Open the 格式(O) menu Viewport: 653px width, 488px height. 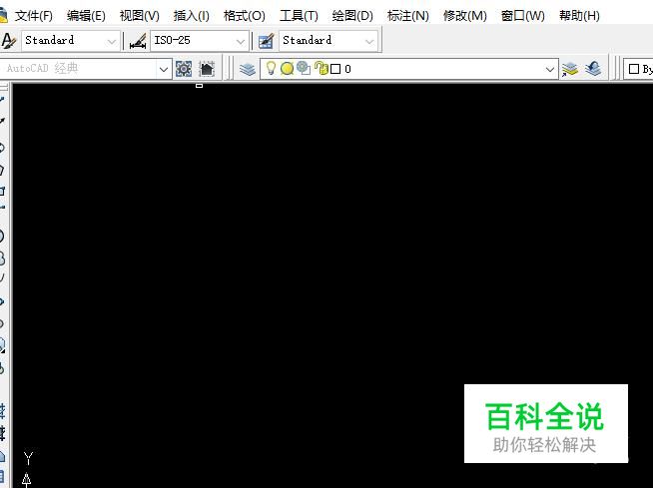tap(244, 16)
